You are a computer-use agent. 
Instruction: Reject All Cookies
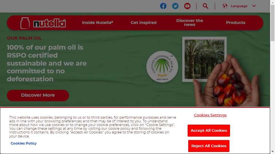coord(209,146)
